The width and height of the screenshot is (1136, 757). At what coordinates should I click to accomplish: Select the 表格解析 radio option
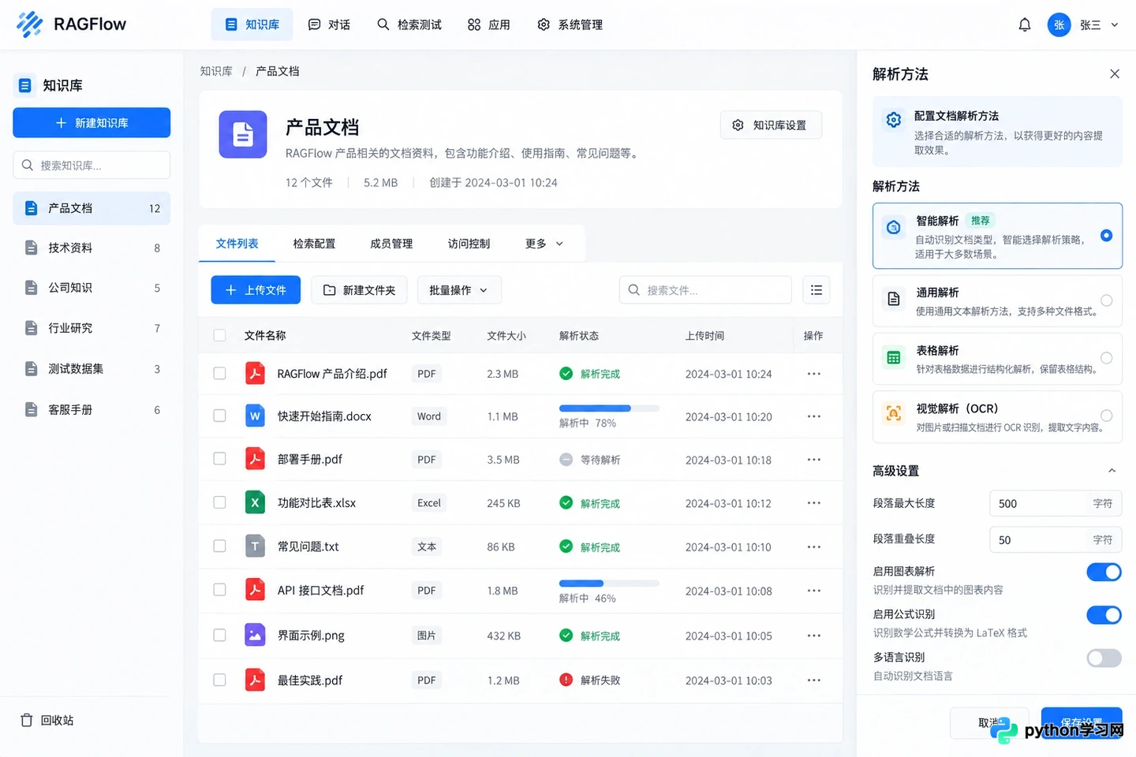[1107, 358]
